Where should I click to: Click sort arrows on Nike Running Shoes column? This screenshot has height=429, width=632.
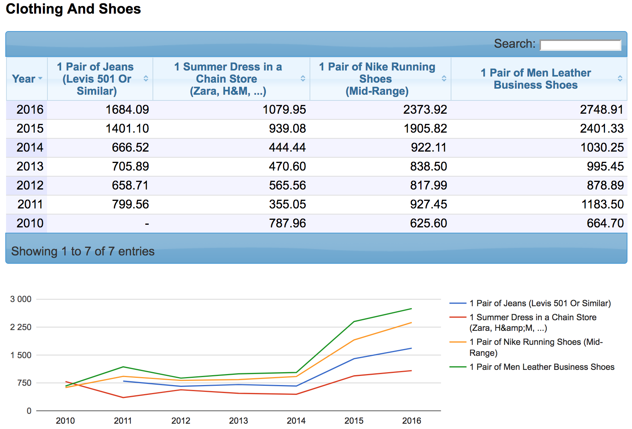(x=444, y=78)
